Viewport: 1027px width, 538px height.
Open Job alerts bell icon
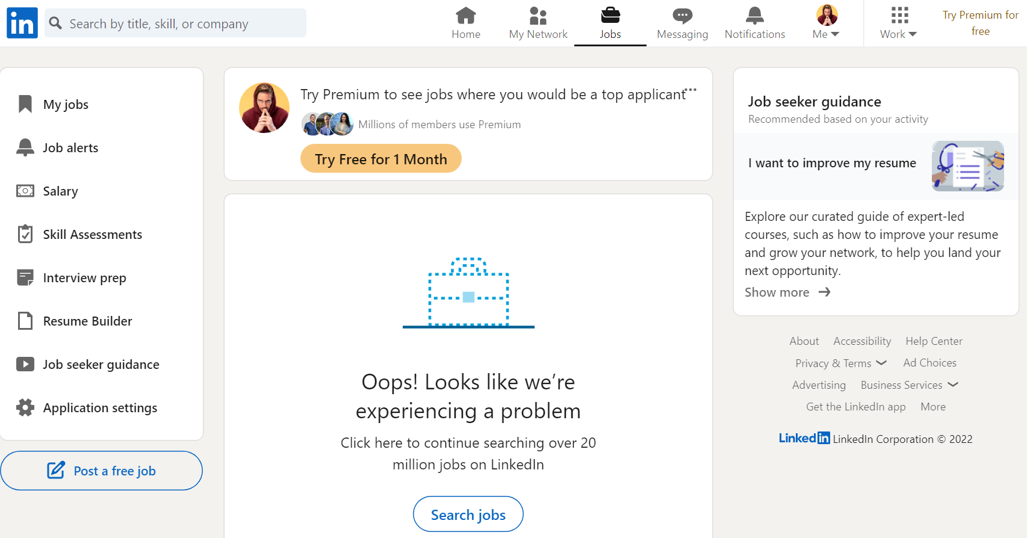[25, 147]
